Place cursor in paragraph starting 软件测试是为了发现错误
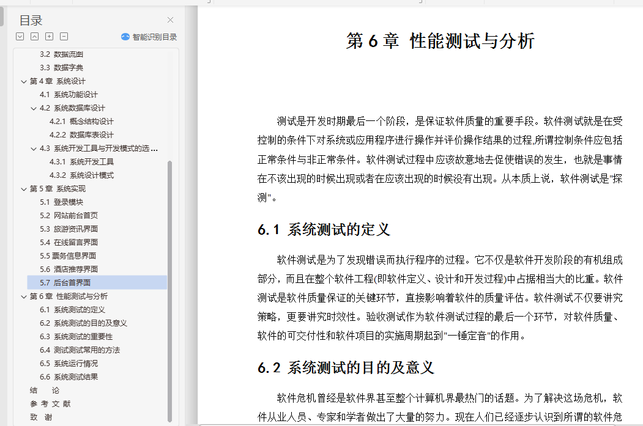Screen dimensions: 643x426 (440, 298)
